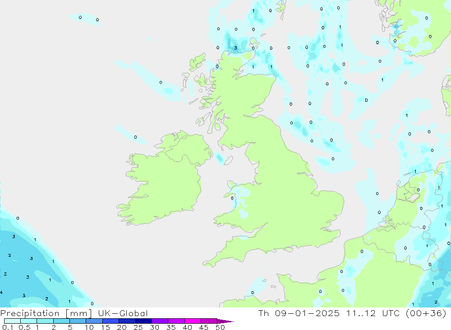Select the navy swatch between 25 and 30

[x=143, y=321]
